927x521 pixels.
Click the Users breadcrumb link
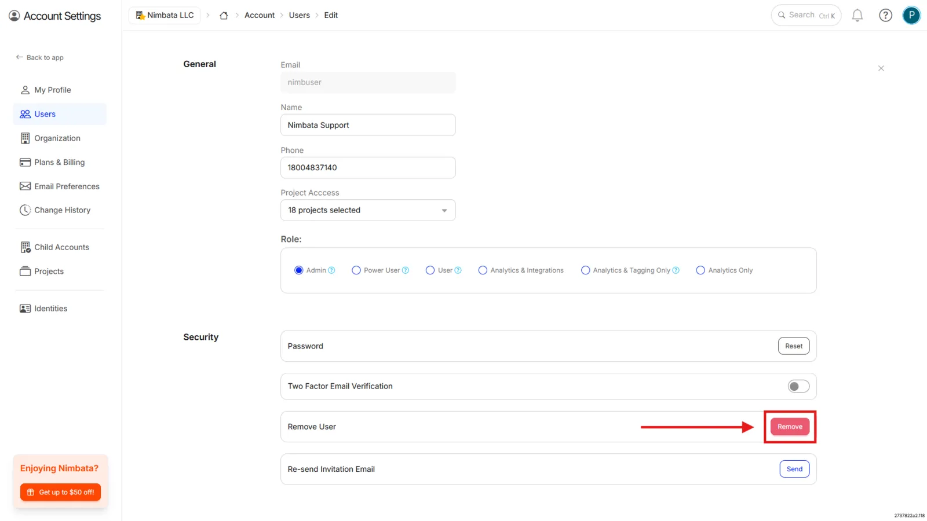(300, 16)
